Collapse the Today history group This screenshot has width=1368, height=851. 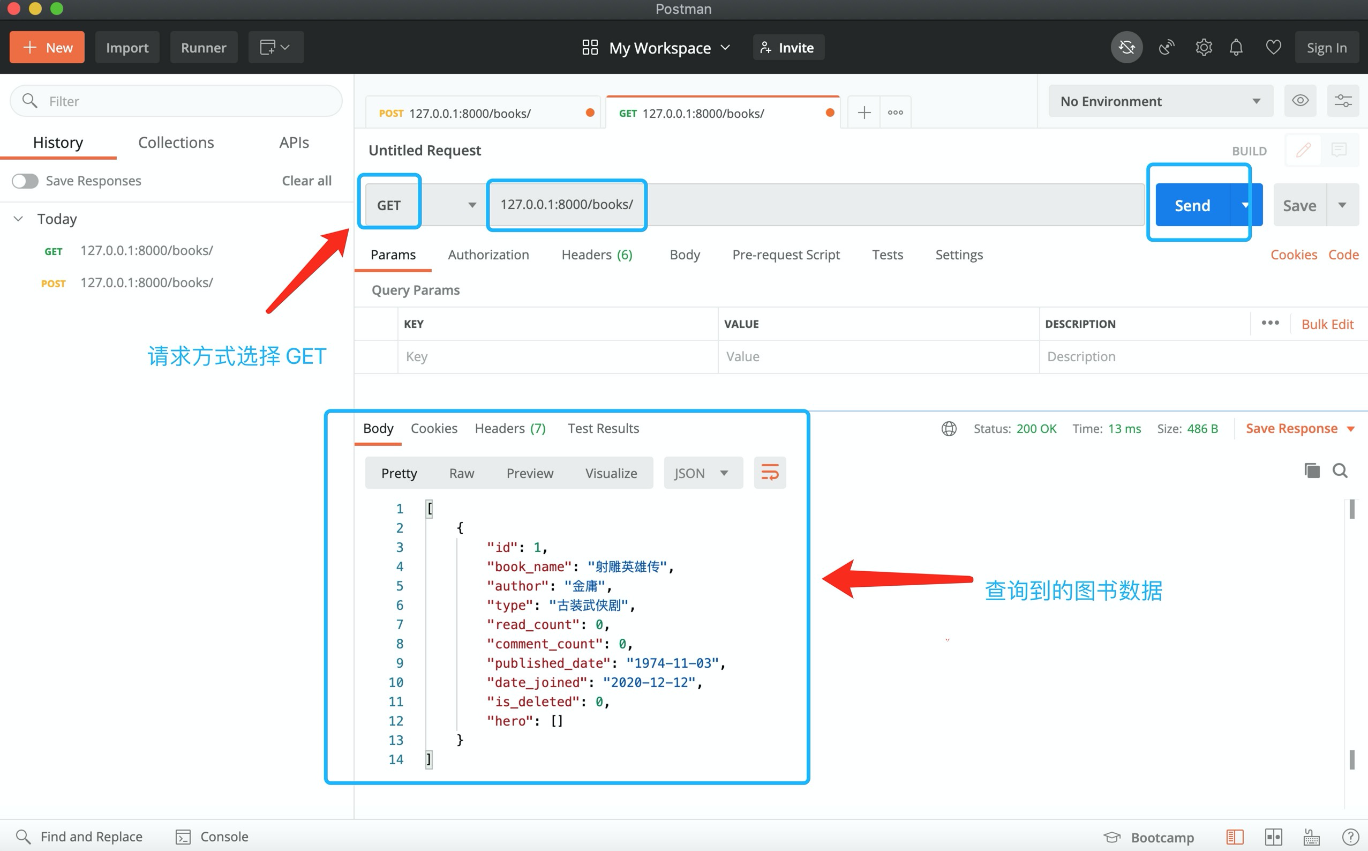[18, 219]
